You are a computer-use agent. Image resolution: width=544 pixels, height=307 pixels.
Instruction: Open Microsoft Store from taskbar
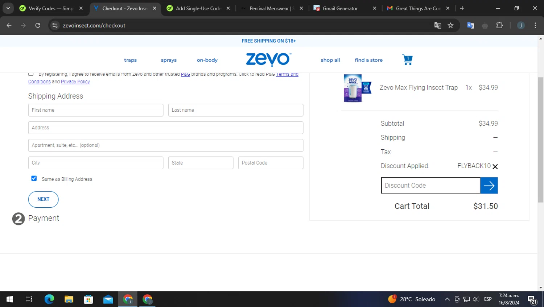pyautogui.click(x=88, y=299)
